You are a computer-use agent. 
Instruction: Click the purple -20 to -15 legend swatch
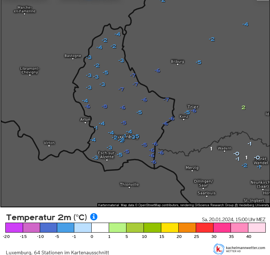pos(14,228)
